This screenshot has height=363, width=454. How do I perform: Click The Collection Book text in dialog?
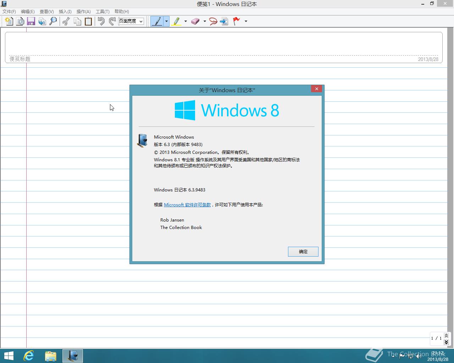pos(181,228)
